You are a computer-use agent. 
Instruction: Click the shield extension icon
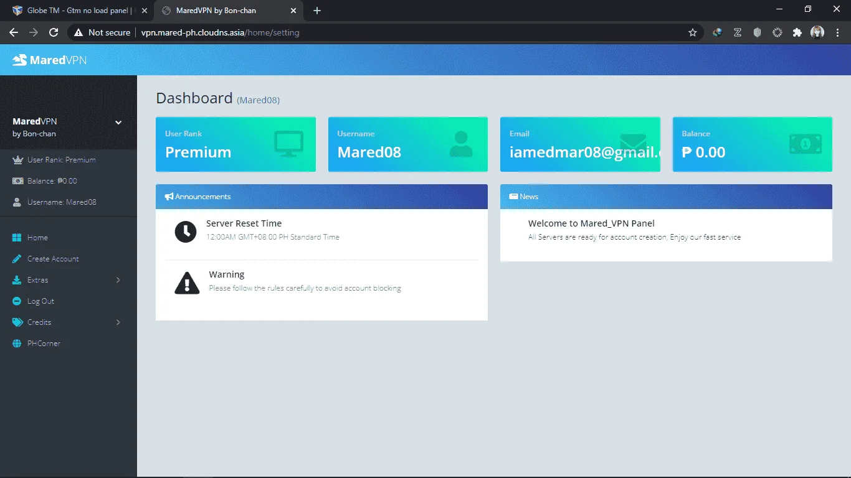[757, 32]
